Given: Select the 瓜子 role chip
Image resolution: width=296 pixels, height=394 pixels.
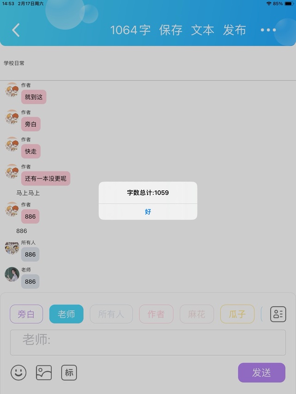Looking at the screenshot, I should (x=237, y=314).
